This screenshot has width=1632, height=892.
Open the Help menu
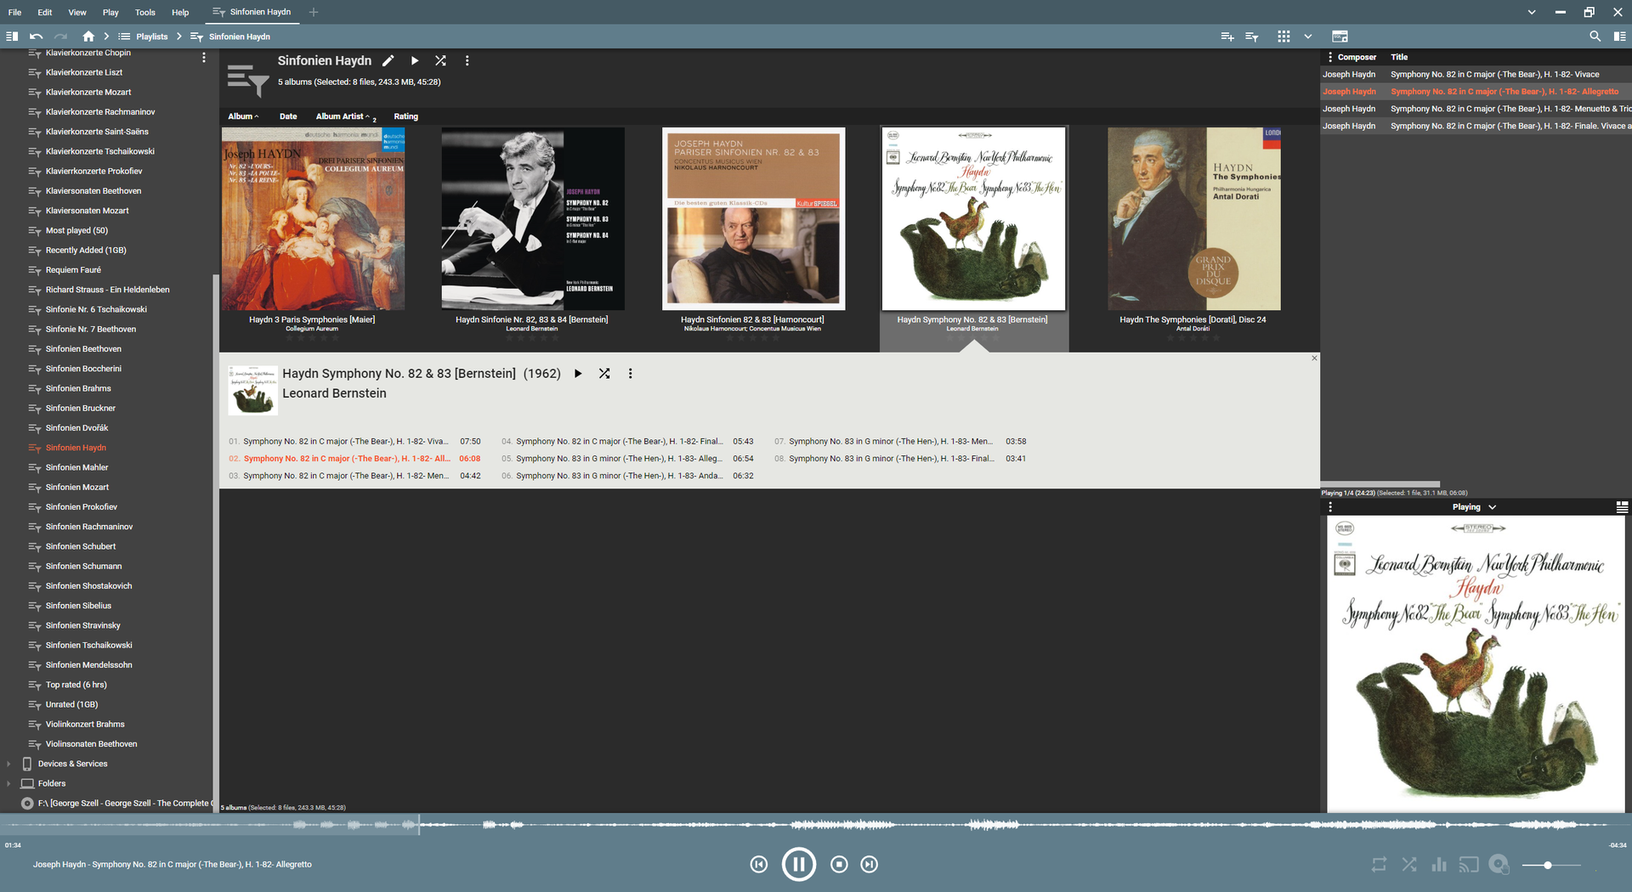180,12
